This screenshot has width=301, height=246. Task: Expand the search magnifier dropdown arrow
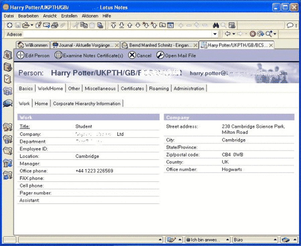(275, 34)
